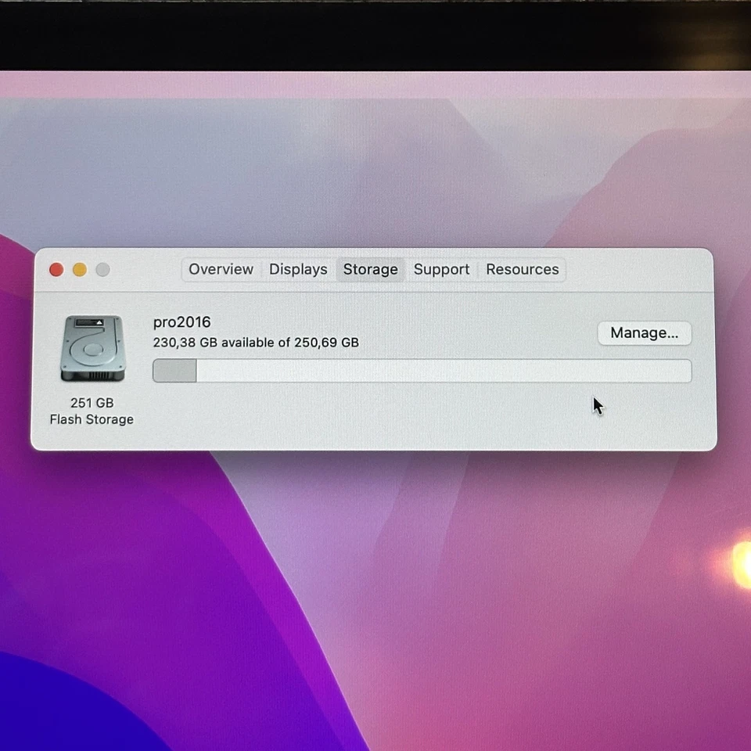Open the Displays tab
This screenshot has height=751, width=751.
[x=298, y=270]
